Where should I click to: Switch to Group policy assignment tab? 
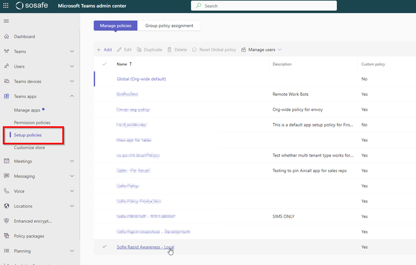pyautogui.click(x=169, y=26)
